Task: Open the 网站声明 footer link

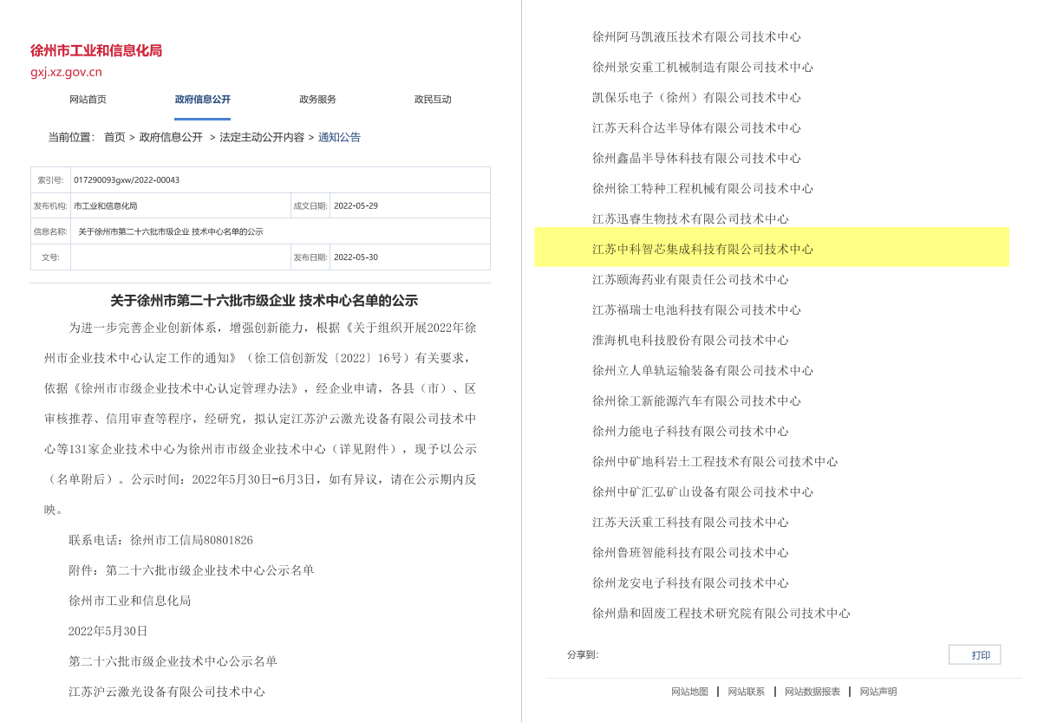Action: pyautogui.click(x=878, y=692)
